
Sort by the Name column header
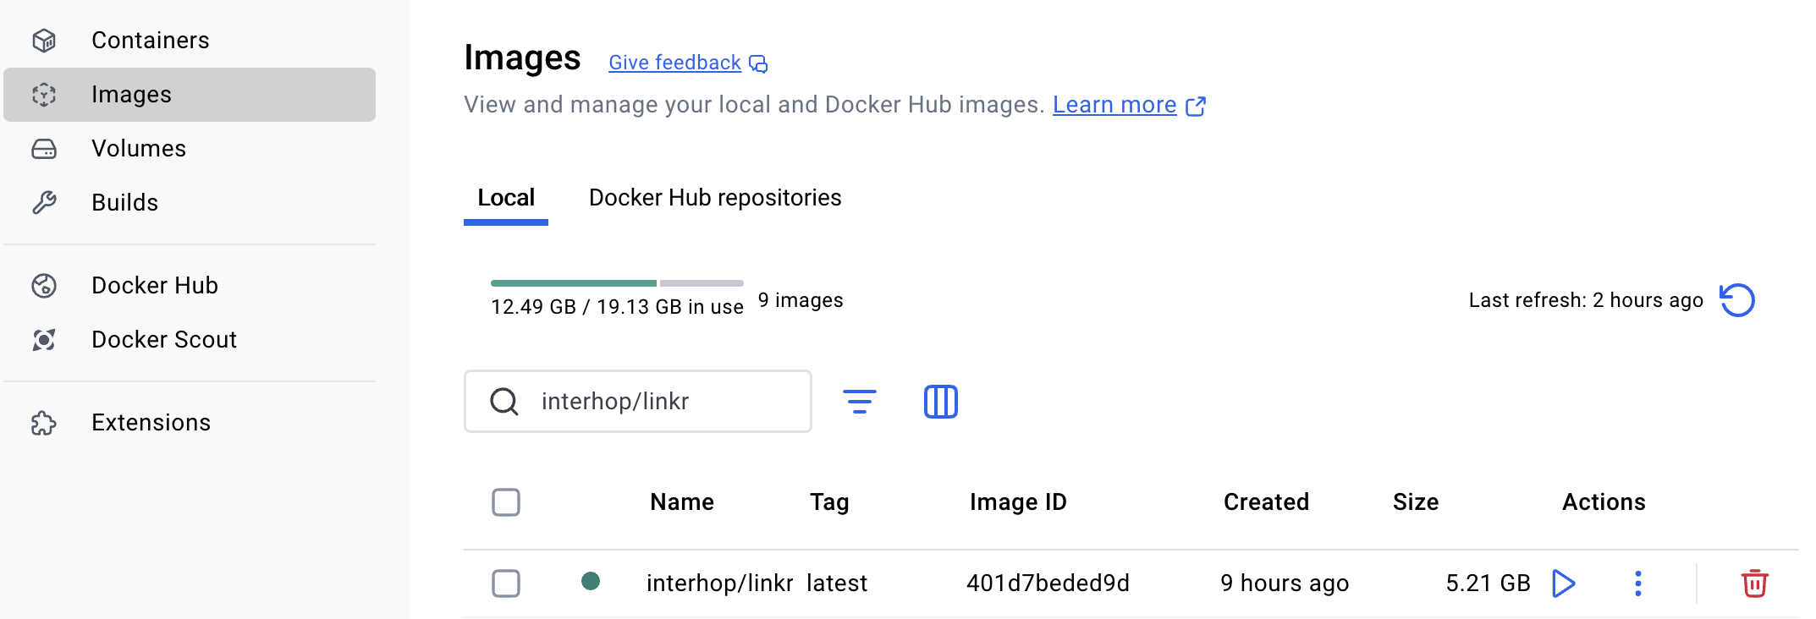pos(682,502)
